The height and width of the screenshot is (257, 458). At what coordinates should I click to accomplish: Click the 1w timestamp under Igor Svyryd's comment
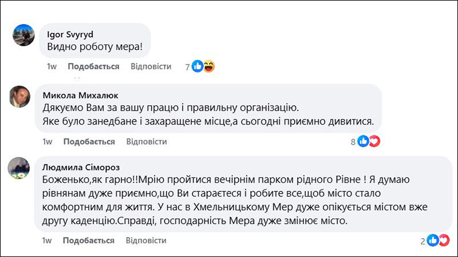[x=52, y=66]
